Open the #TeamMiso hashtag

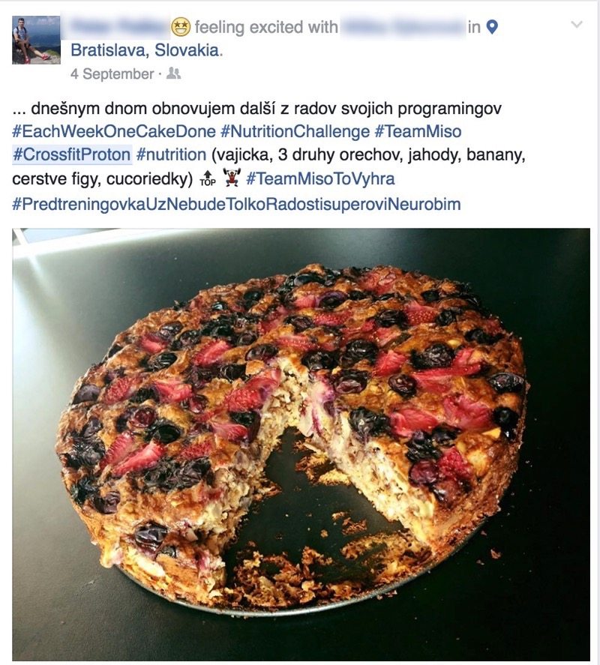[418, 131]
